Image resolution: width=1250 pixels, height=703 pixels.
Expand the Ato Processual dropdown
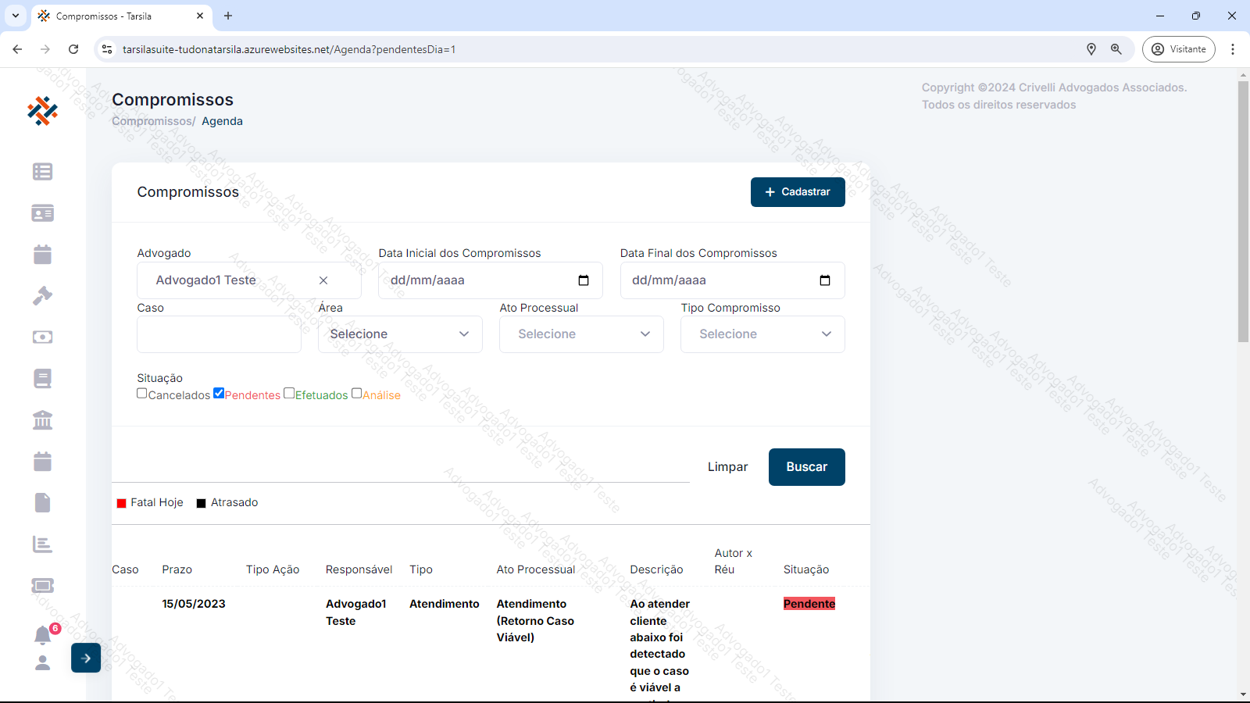pos(581,334)
